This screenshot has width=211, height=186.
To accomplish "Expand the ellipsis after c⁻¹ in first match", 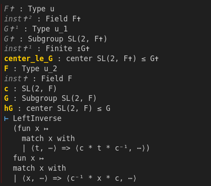I will [139, 148].
